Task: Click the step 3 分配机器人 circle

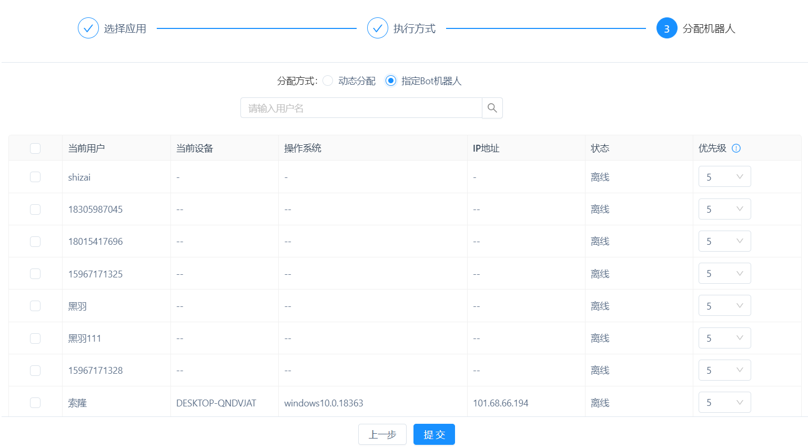Action: (666, 28)
